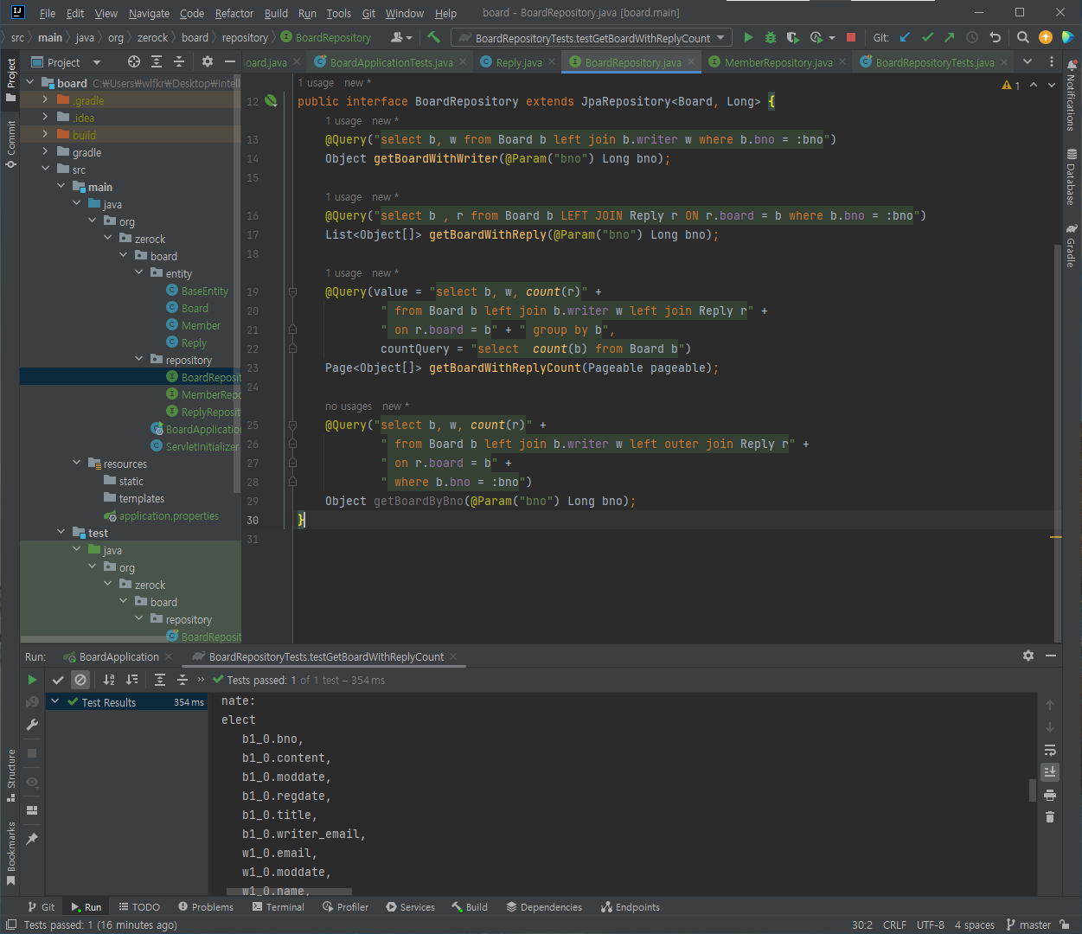The width and height of the screenshot is (1082, 934).
Task: Collapse all in Project panel toolbar
Action: (179, 61)
